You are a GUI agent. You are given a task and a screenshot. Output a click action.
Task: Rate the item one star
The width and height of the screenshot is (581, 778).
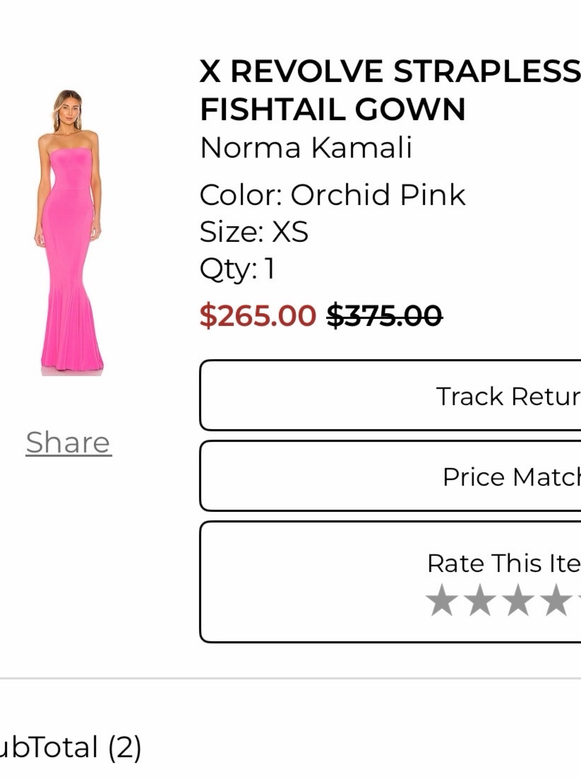tap(441, 600)
